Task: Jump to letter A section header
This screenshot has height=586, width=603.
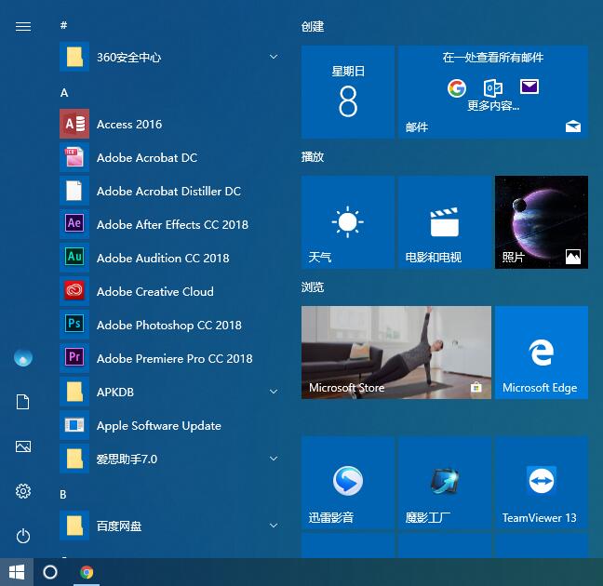Action: pyautogui.click(x=64, y=93)
